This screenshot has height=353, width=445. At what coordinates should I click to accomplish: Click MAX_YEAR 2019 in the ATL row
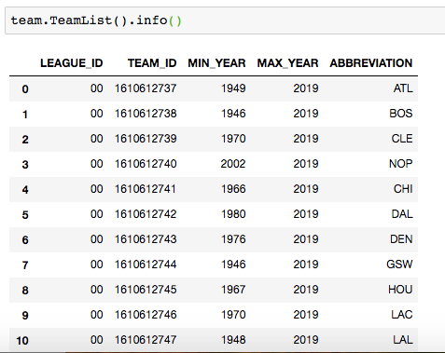pyautogui.click(x=306, y=88)
